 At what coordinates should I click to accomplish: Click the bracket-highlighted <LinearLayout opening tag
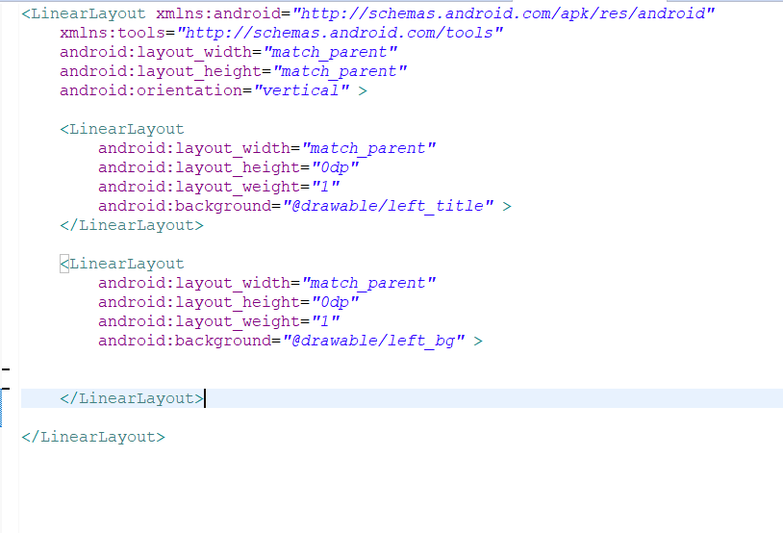pyautogui.click(x=122, y=264)
